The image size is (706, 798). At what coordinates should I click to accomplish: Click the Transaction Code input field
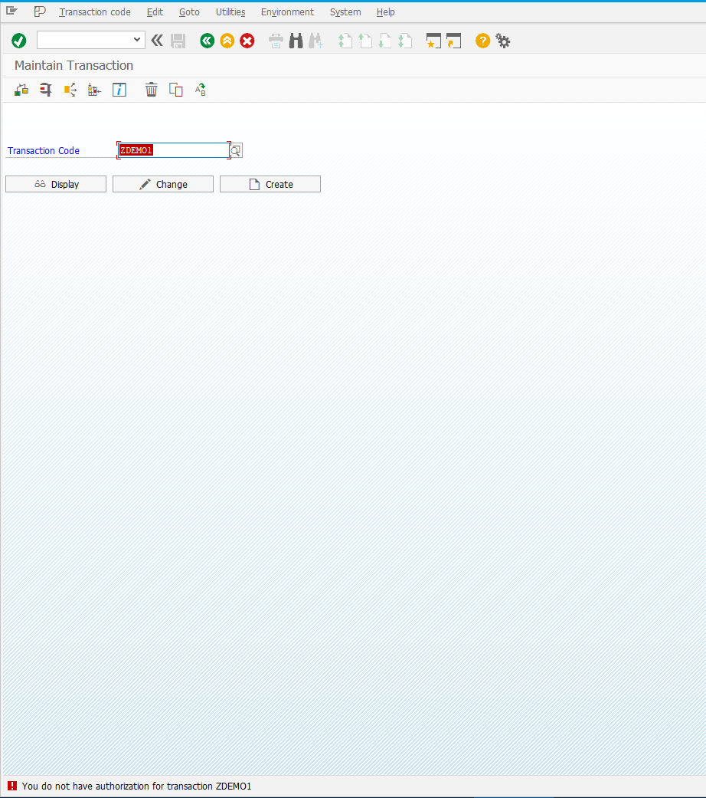pyautogui.click(x=174, y=150)
